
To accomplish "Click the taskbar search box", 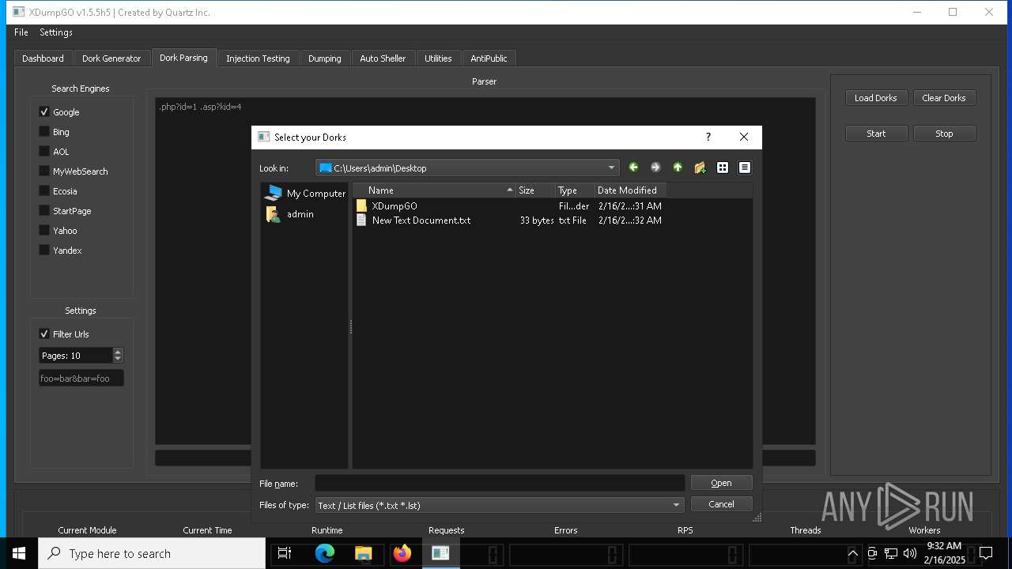I will (152, 553).
